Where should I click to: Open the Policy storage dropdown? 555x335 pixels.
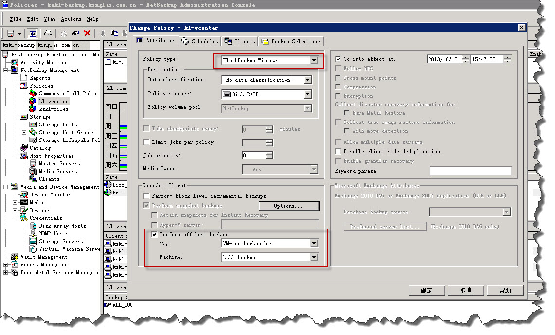[x=307, y=94]
